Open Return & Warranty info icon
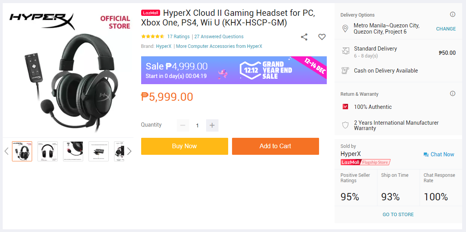466x232 pixels. pyautogui.click(x=452, y=94)
